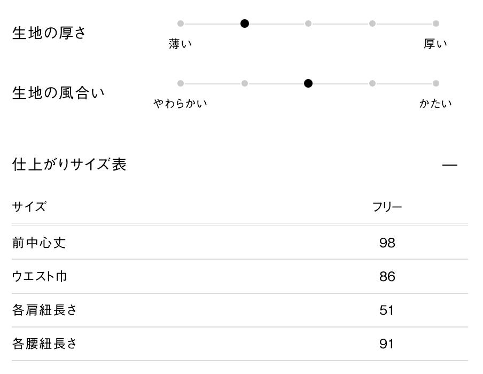This screenshot has height=374, width=483.
Task: Click the leftmost dot above やわらかい
Action: (181, 83)
